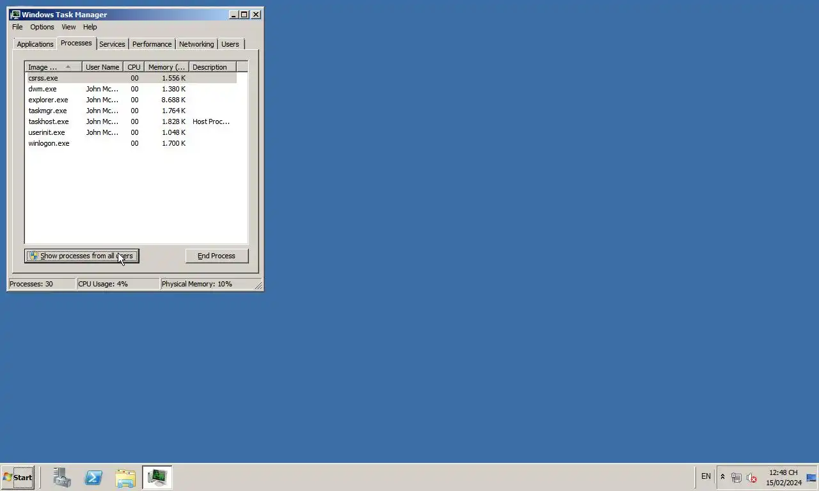The image size is (819, 491).
Task: Click Show processes from all users
Action: (82, 256)
